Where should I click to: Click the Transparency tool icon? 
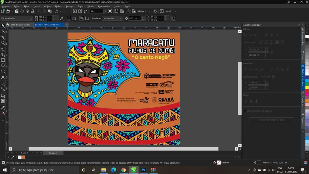(3, 101)
